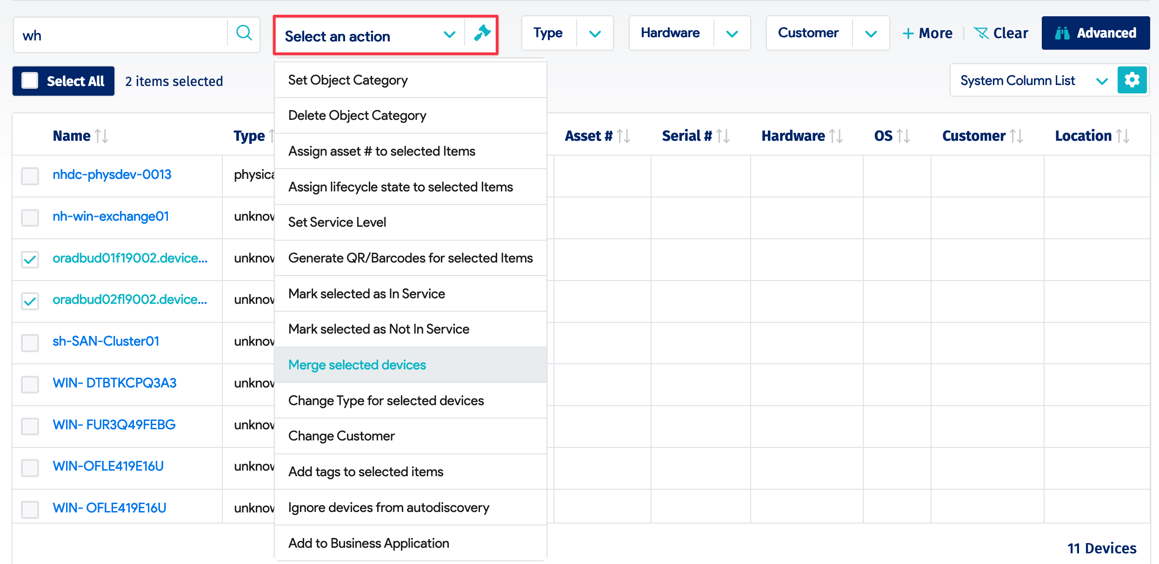Click the '2 items selected' text

point(174,81)
